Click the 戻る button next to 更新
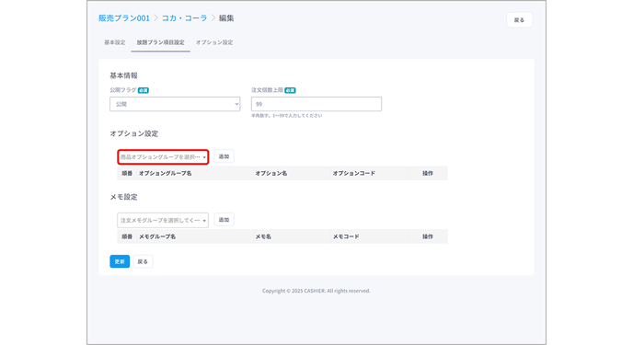Image resolution: width=633 pixels, height=345 pixels. click(143, 262)
